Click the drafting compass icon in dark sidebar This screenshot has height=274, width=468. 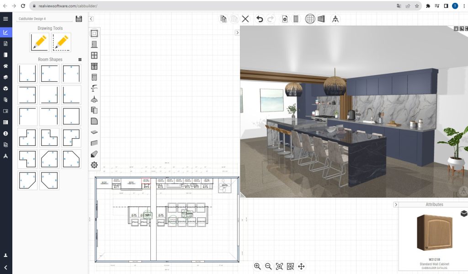coord(5,156)
